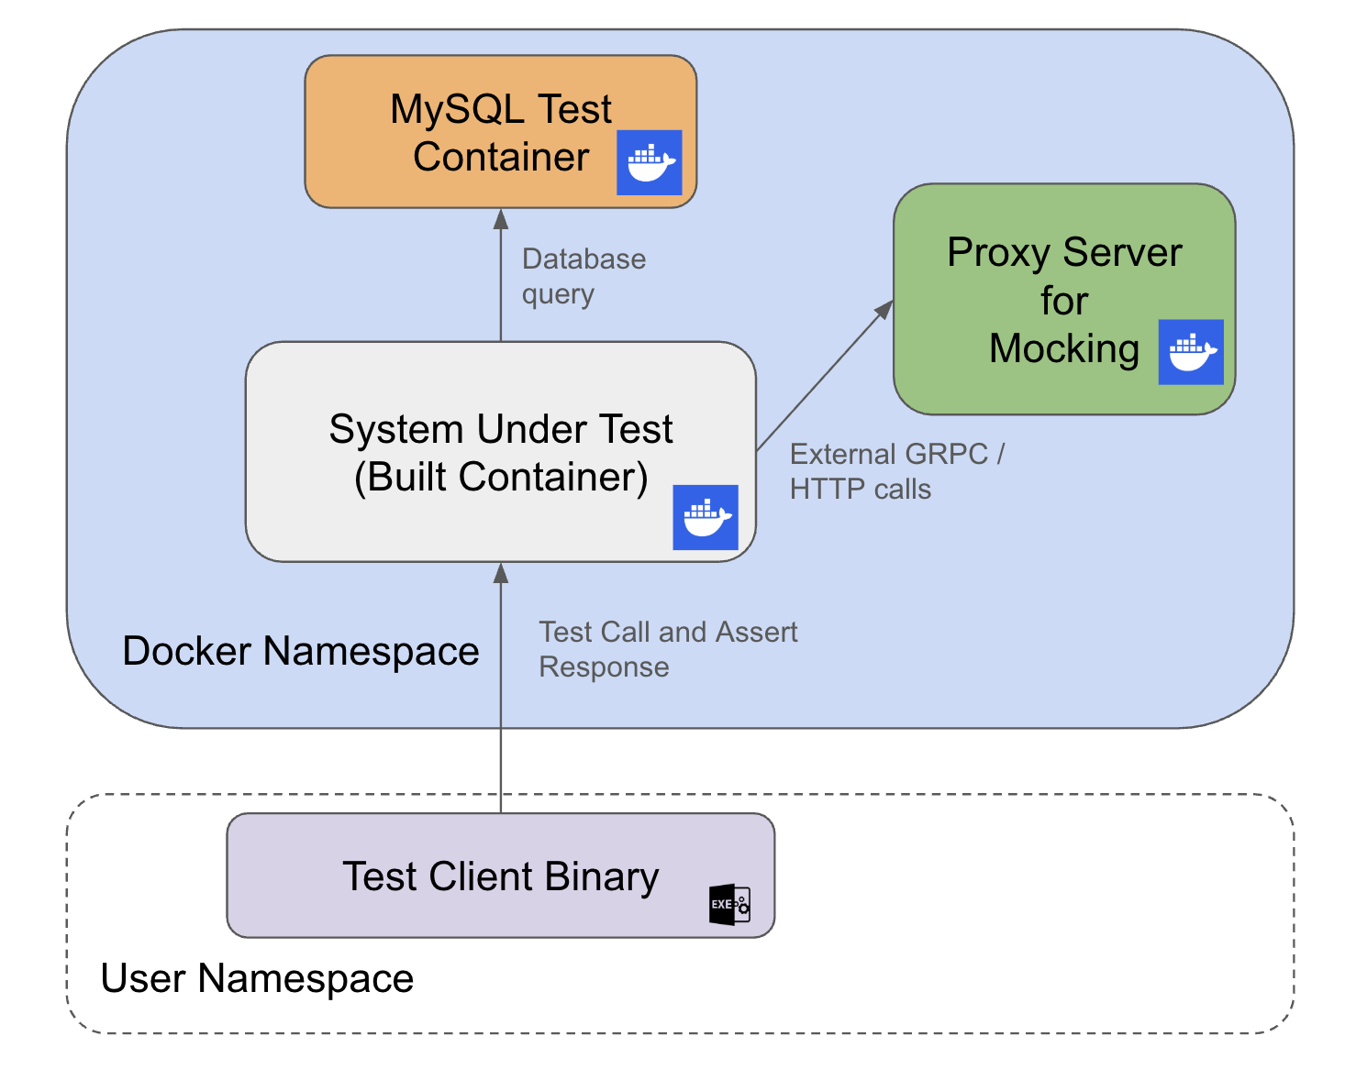Click the EXE icon in Test Client Binary
The width and height of the screenshot is (1345, 1069).
(x=729, y=905)
